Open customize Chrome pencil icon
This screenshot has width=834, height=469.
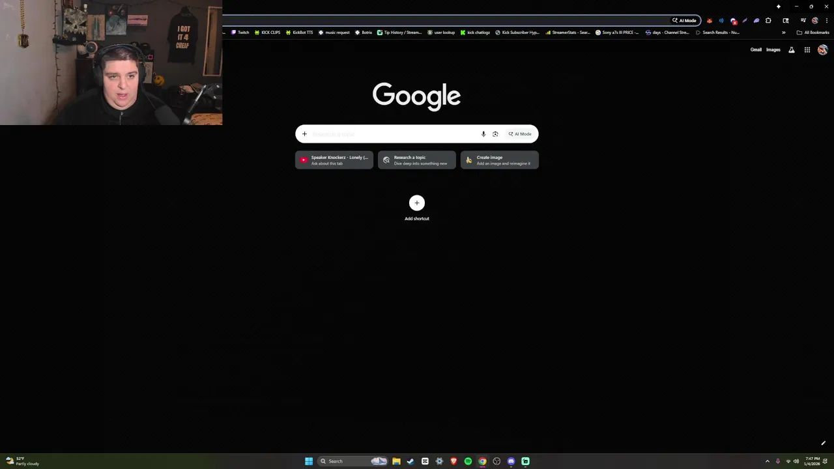[x=823, y=444]
